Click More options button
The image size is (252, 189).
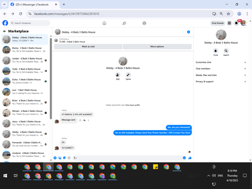[157, 46]
